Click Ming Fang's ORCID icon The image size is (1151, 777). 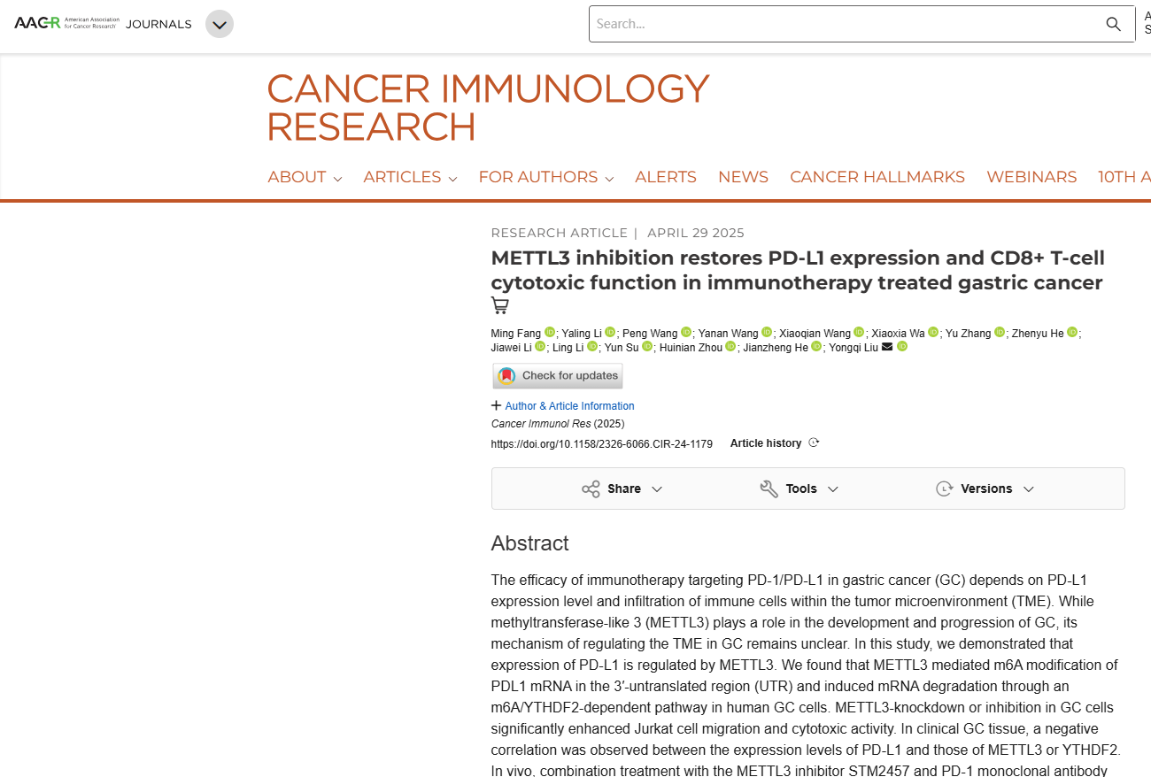coord(550,333)
